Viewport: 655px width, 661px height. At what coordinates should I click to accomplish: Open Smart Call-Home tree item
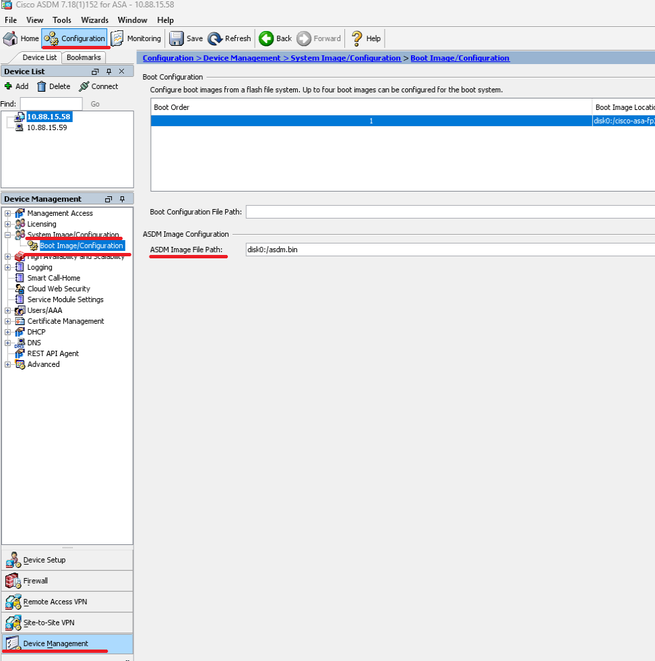click(x=53, y=278)
